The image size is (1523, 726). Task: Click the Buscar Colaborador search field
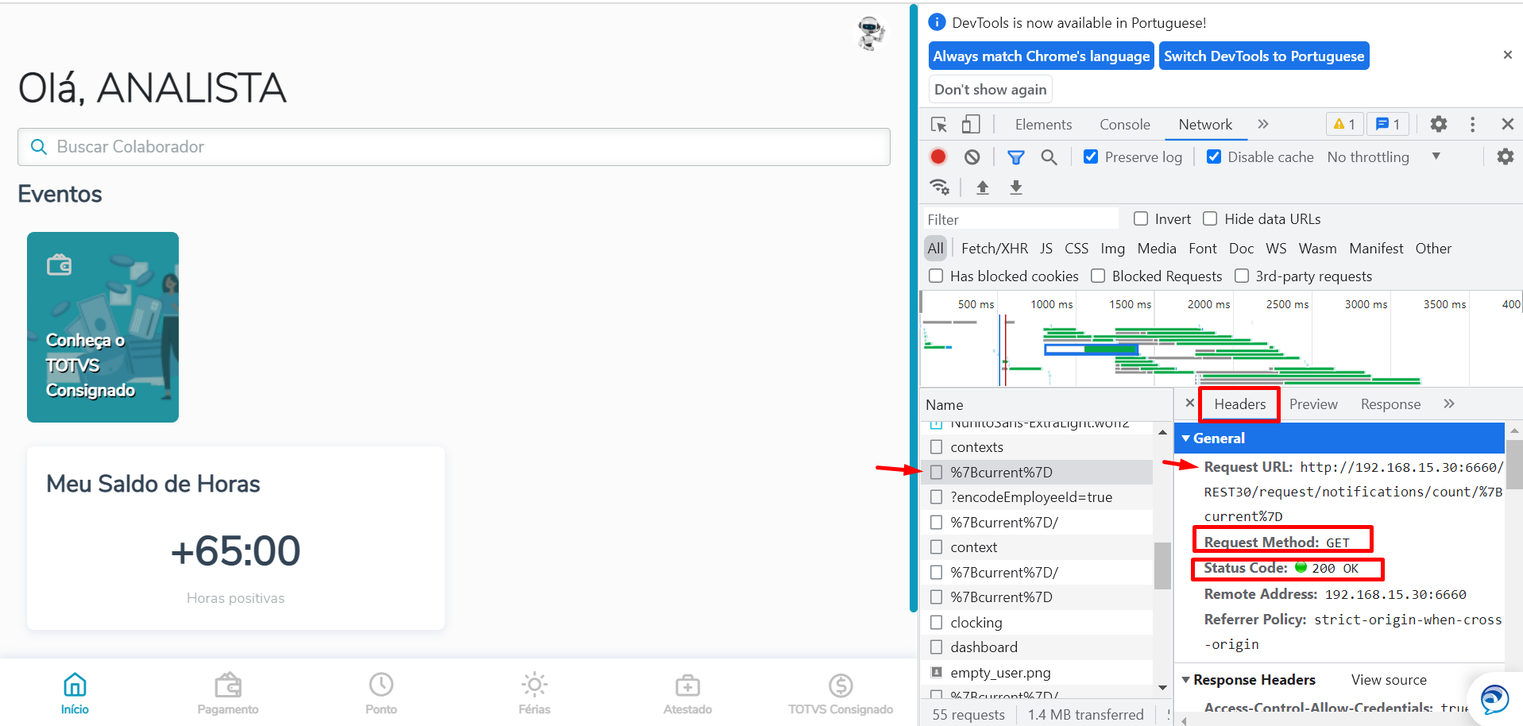pyautogui.click(x=454, y=147)
